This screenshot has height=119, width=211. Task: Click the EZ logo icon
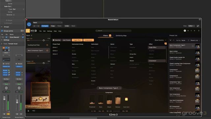[28, 31]
